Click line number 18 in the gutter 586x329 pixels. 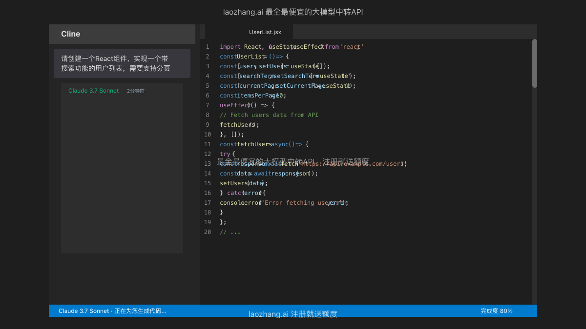(208, 213)
